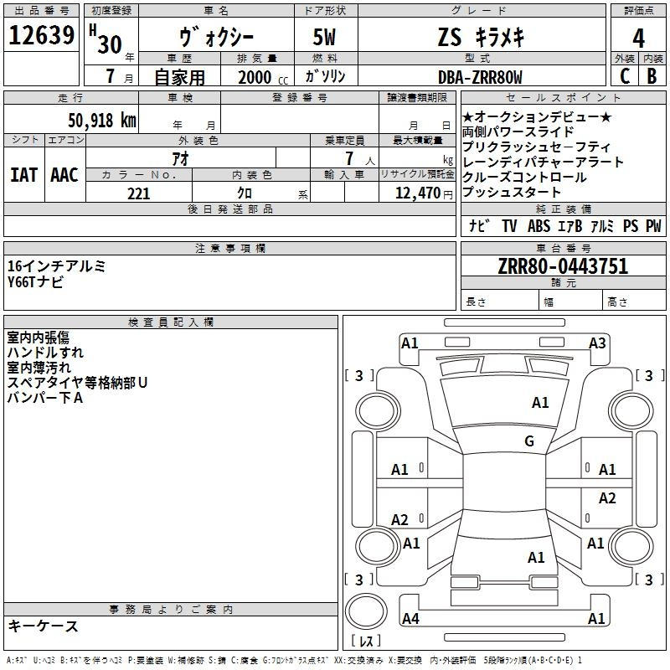Select the inspector note ハンドルすれ
The image size is (670, 670).
coord(45,353)
